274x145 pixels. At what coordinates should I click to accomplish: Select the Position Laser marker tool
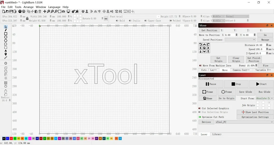tap(6, 54)
